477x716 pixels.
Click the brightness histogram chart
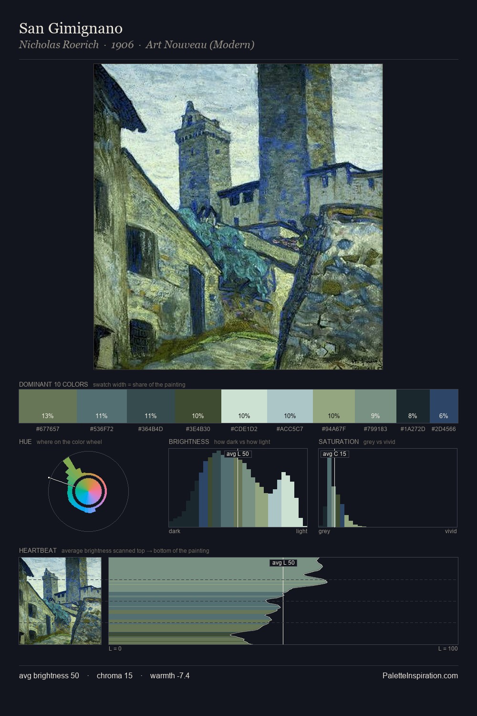click(x=238, y=488)
